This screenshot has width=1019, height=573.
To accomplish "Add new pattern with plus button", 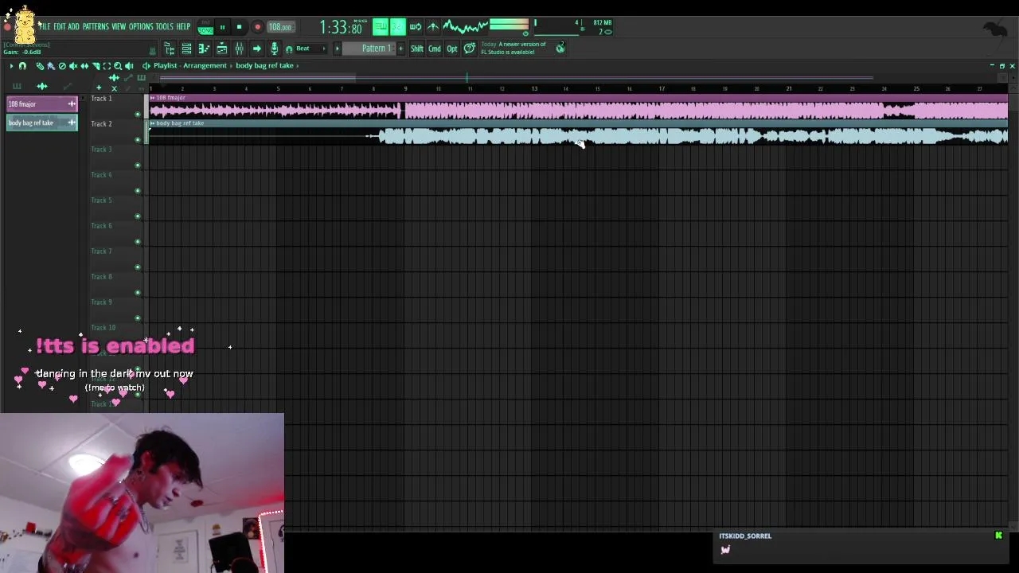I will tap(400, 49).
